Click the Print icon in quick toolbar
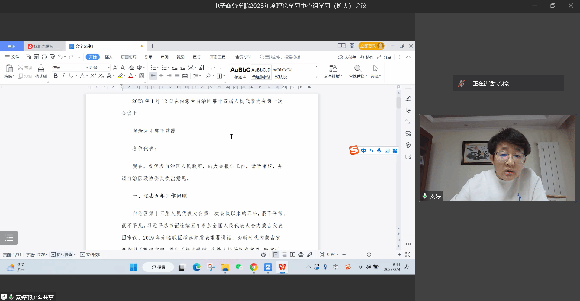Screen dimensions: 580x301 44,57
